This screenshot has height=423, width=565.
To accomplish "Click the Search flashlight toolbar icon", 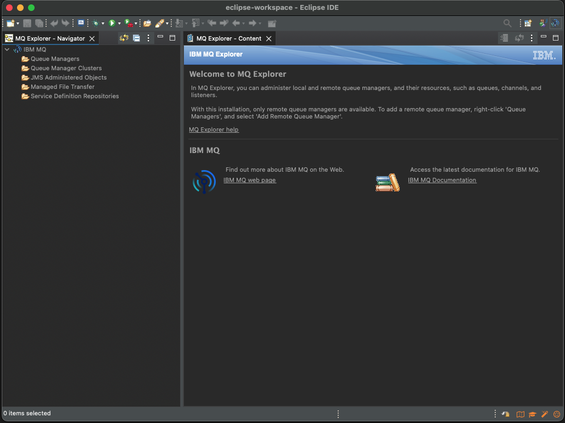I will point(160,24).
